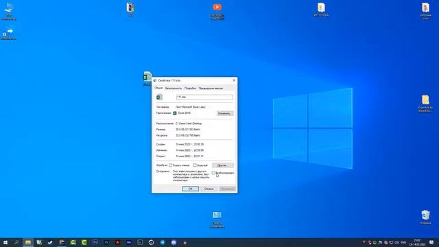This screenshot has height=247, width=439.
Task: Open Premiere Pro taskbar icon
Action: (x=95, y=242)
